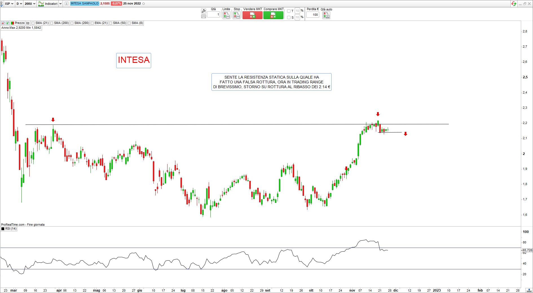Enable the S stop checkbox
This screenshot has width=533, height=293.
tap(289, 17)
